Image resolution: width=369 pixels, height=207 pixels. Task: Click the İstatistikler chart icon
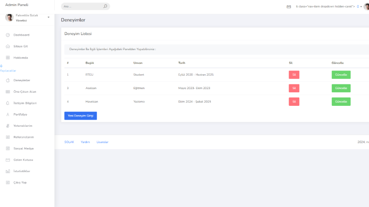tap(8, 171)
